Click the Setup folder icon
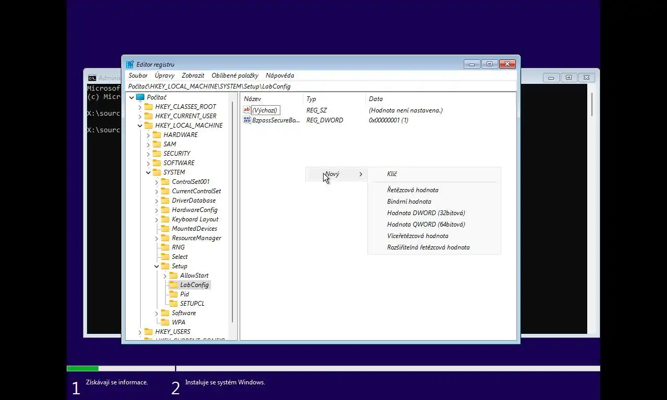The height and width of the screenshot is (400, 667). (165, 266)
